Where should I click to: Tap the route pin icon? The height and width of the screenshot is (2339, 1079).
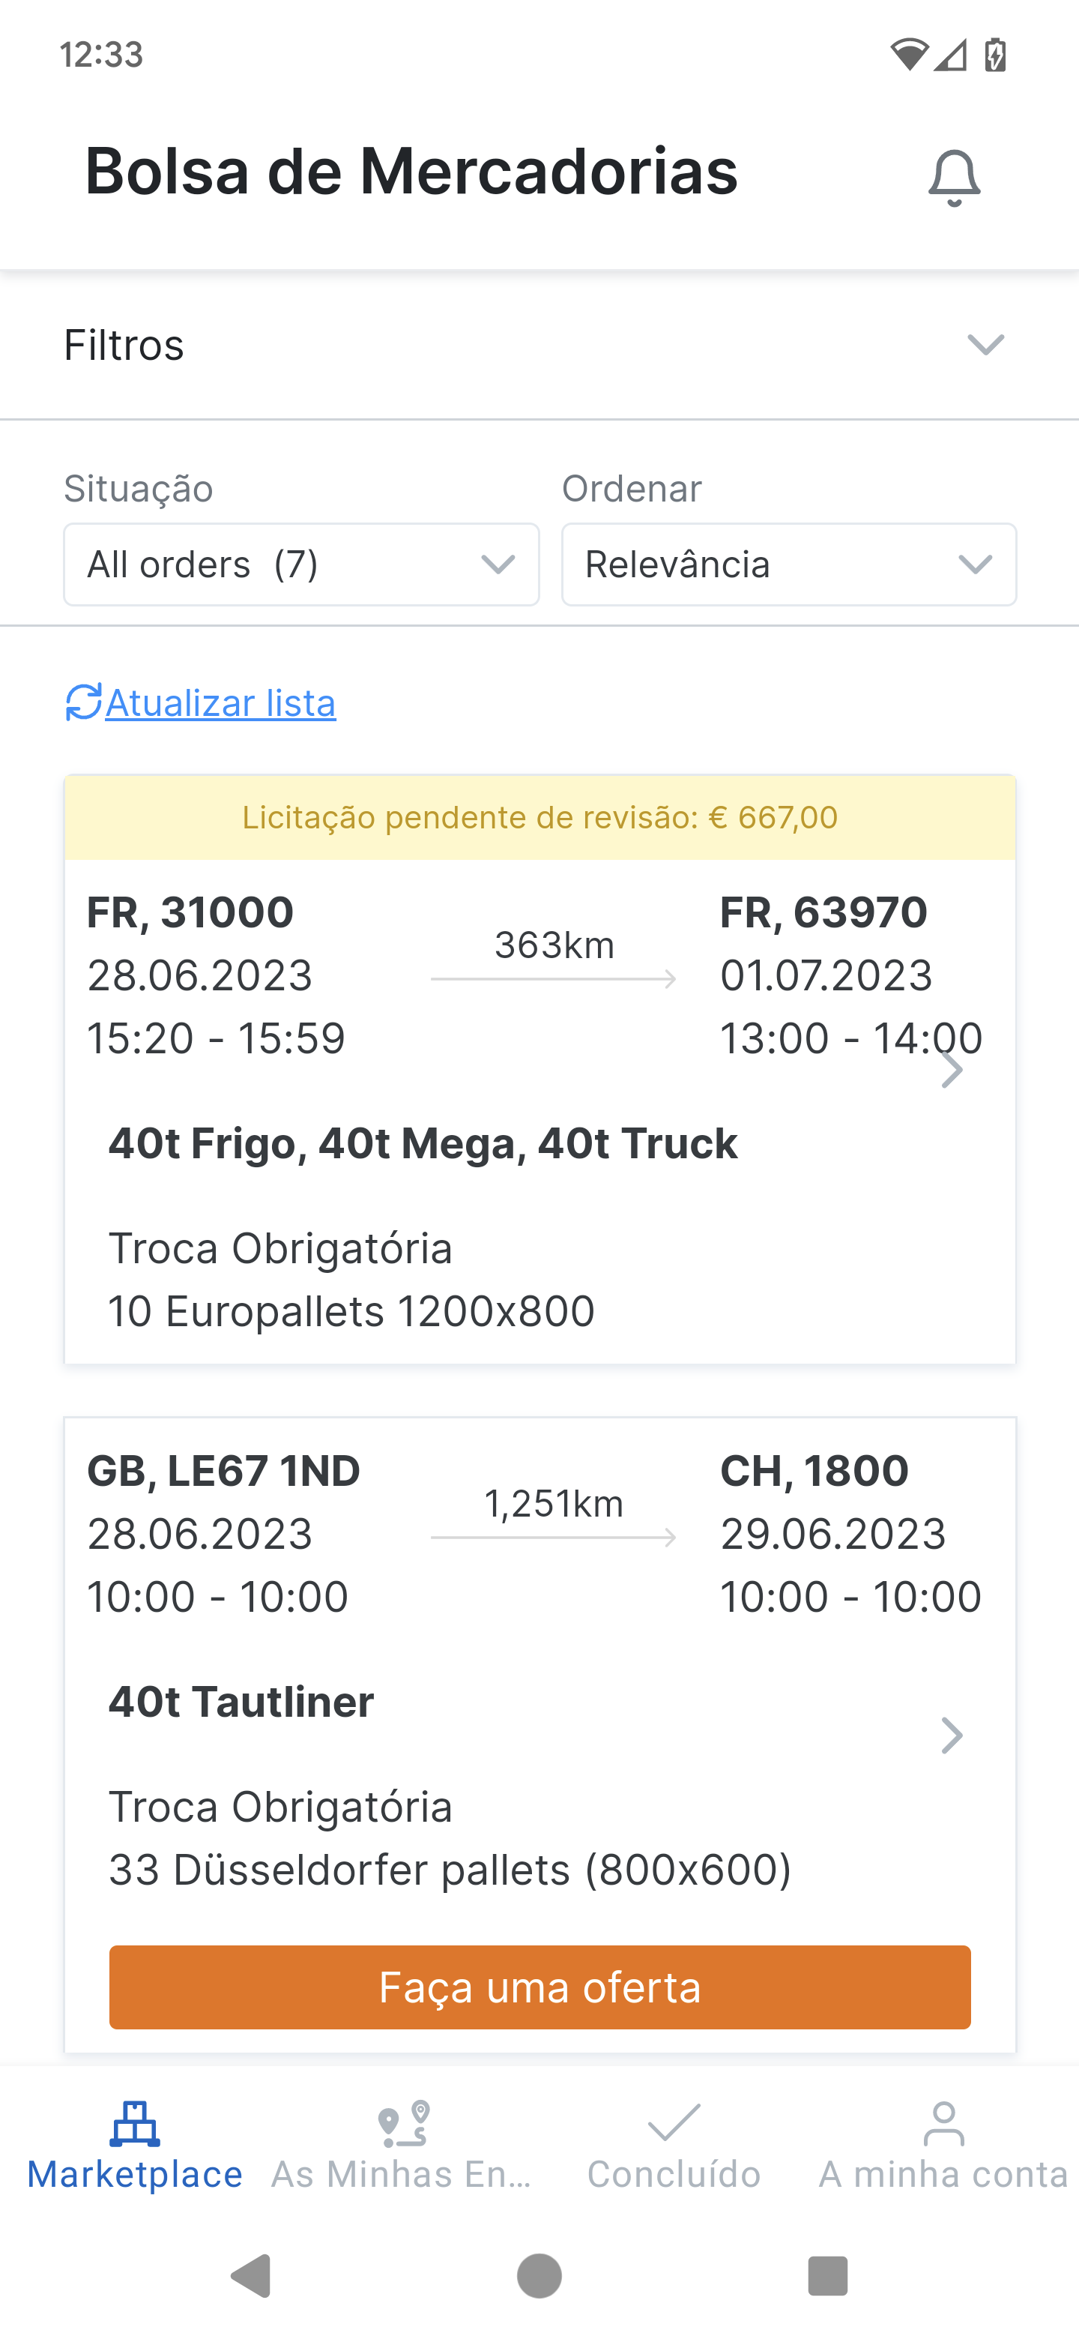coord(403,2123)
